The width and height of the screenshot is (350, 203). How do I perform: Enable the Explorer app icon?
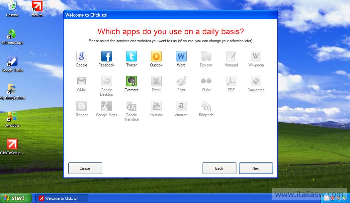coord(206,56)
